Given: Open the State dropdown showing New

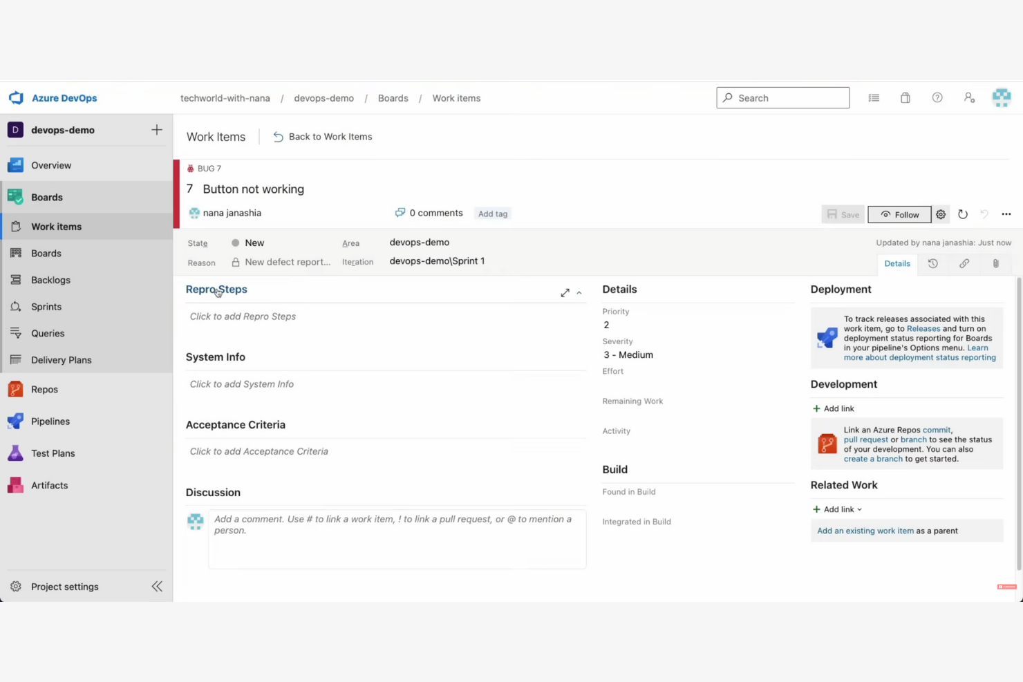Looking at the screenshot, I should point(254,243).
